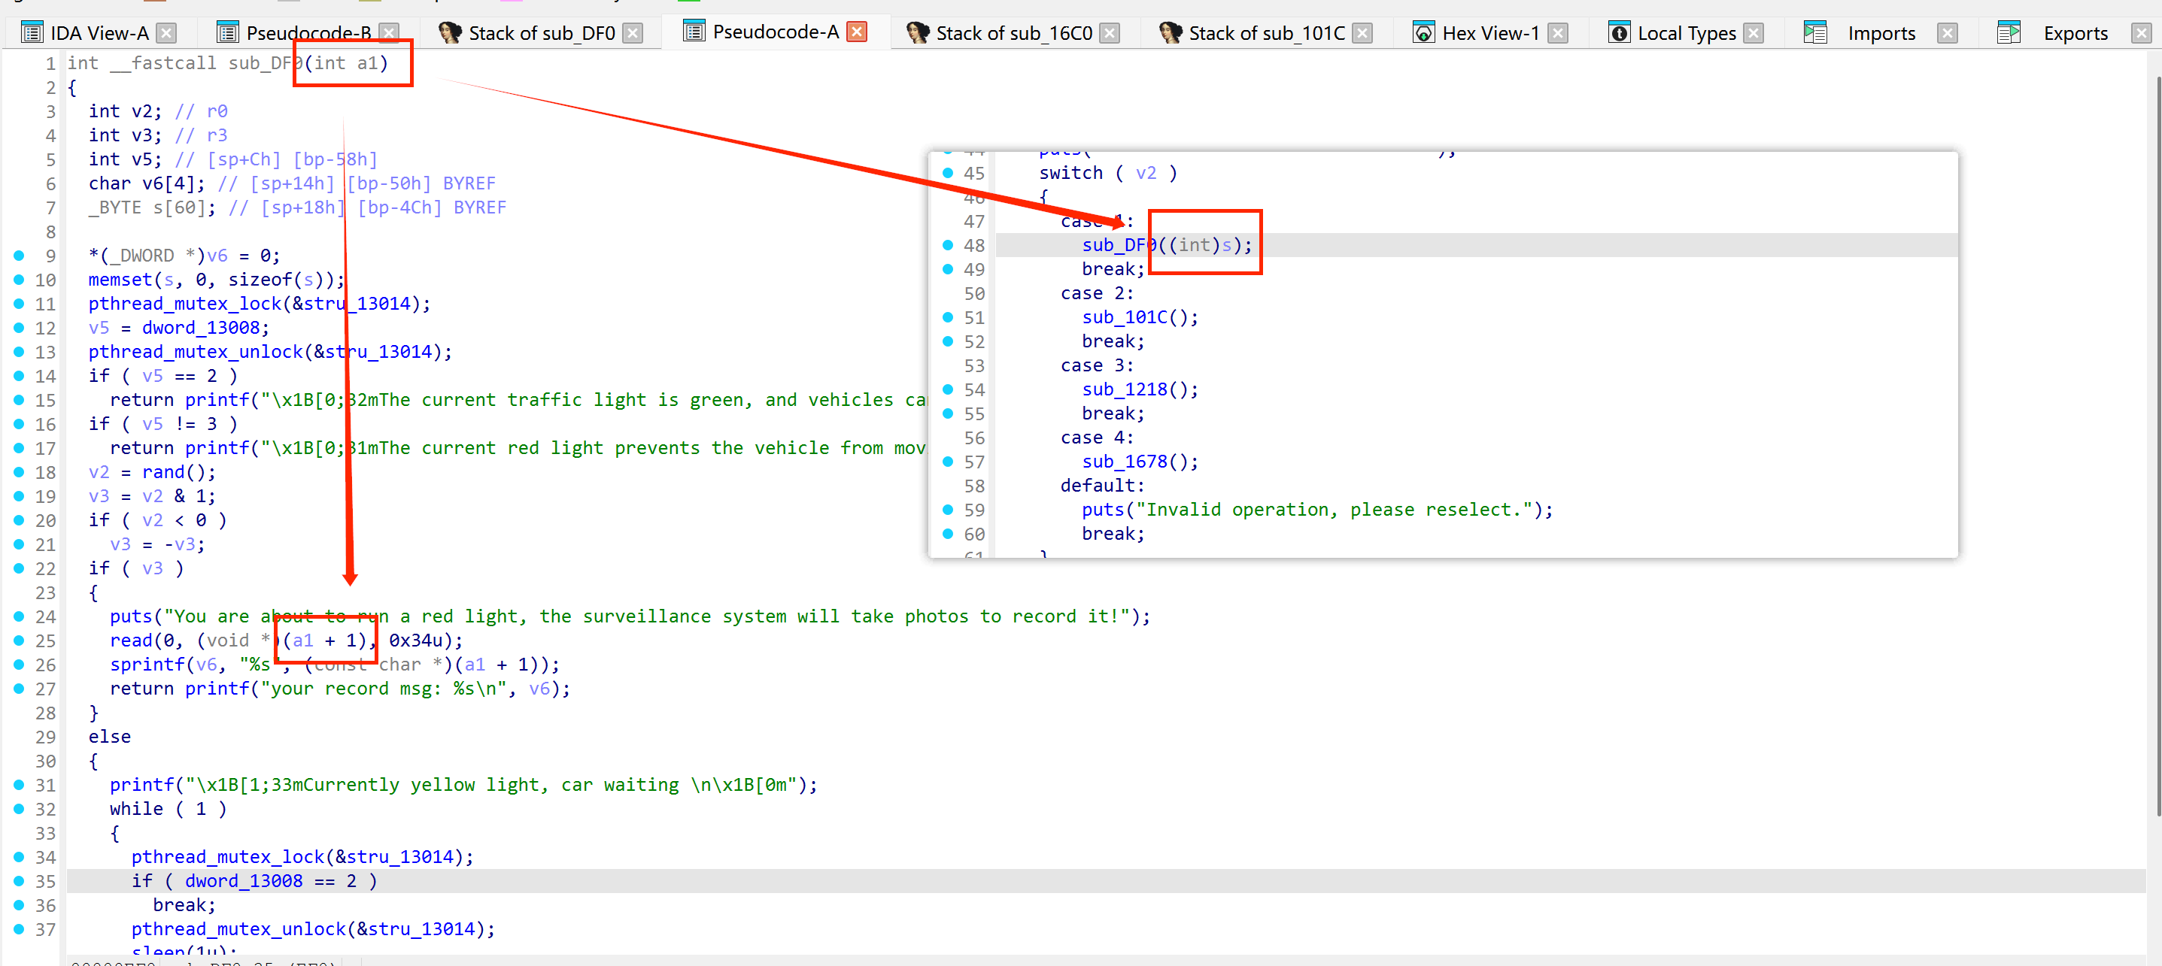Click dword_13008 on highlighted line 35
This screenshot has width=2162, height=966.
[244, 880]
